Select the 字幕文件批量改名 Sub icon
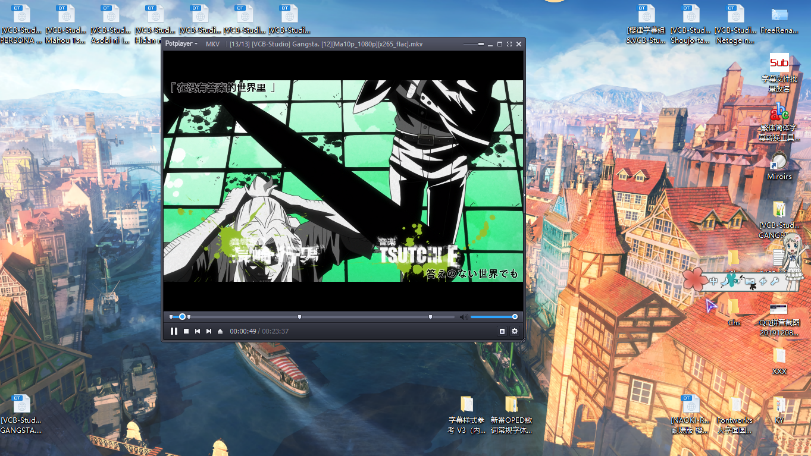The width and height of the screenshot is (811, 456). click(x=779, y=73)
